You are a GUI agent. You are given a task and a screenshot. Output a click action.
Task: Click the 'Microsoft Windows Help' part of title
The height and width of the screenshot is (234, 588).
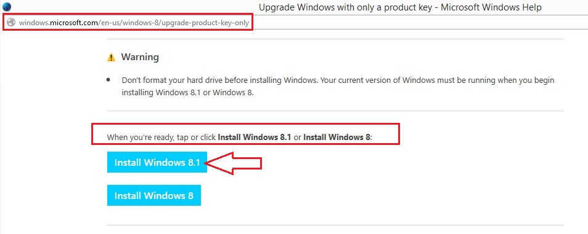pyautogui.click(x=491, y=7)
